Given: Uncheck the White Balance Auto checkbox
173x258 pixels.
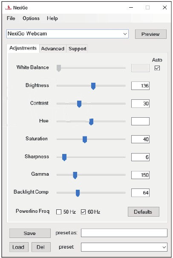Looking at the screenshot, I should pyautogui.click(x=157, y=68).
